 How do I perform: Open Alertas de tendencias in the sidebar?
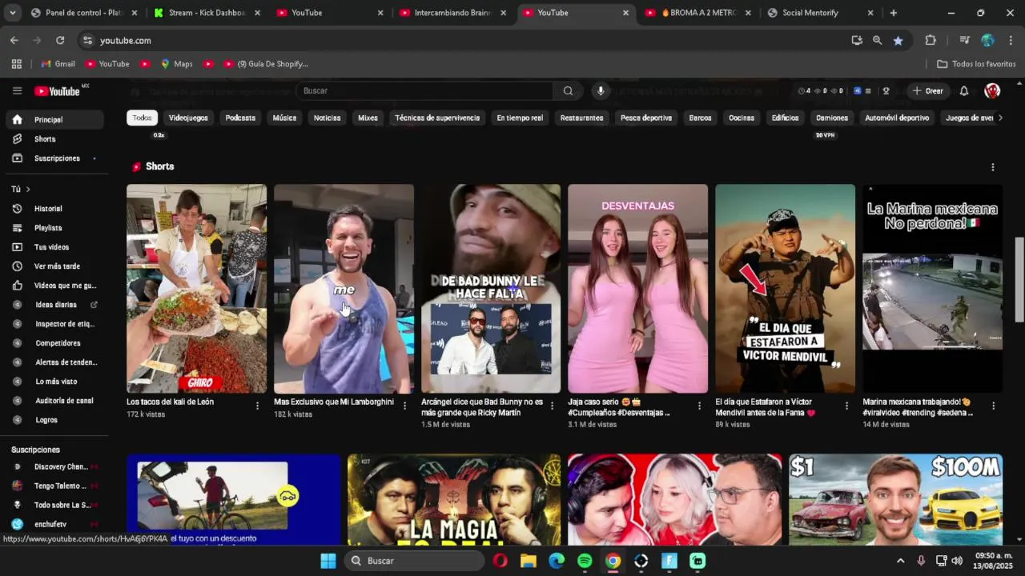coord(53,362)
